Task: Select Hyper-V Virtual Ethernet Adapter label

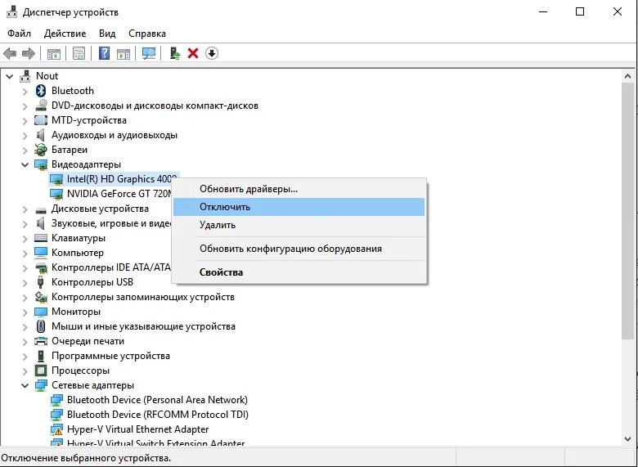Action: coord(137,429)
